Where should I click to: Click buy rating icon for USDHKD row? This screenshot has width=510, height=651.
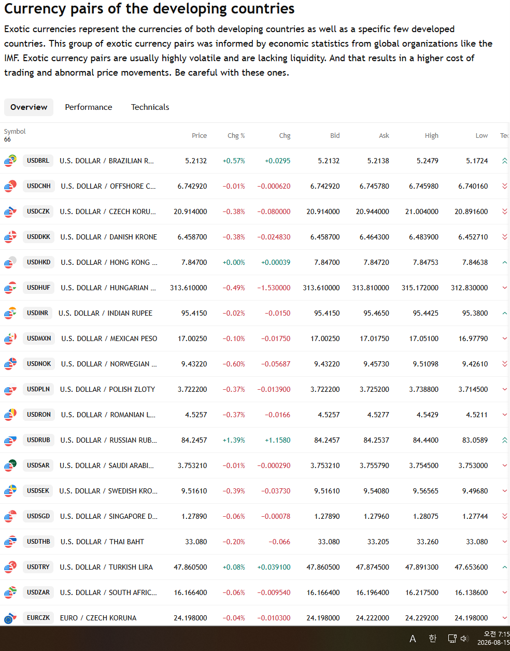pyautogui.click(x=504, y=262)
